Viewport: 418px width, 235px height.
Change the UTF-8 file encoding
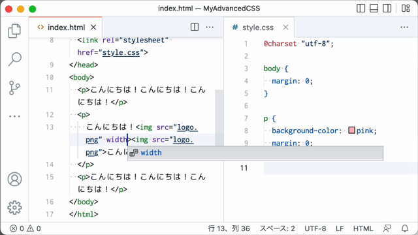[315, 228]
